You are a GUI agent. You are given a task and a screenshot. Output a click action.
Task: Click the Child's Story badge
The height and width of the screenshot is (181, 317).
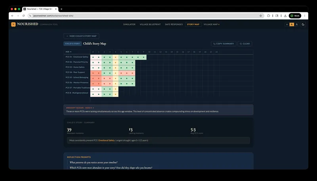point(73,43)
